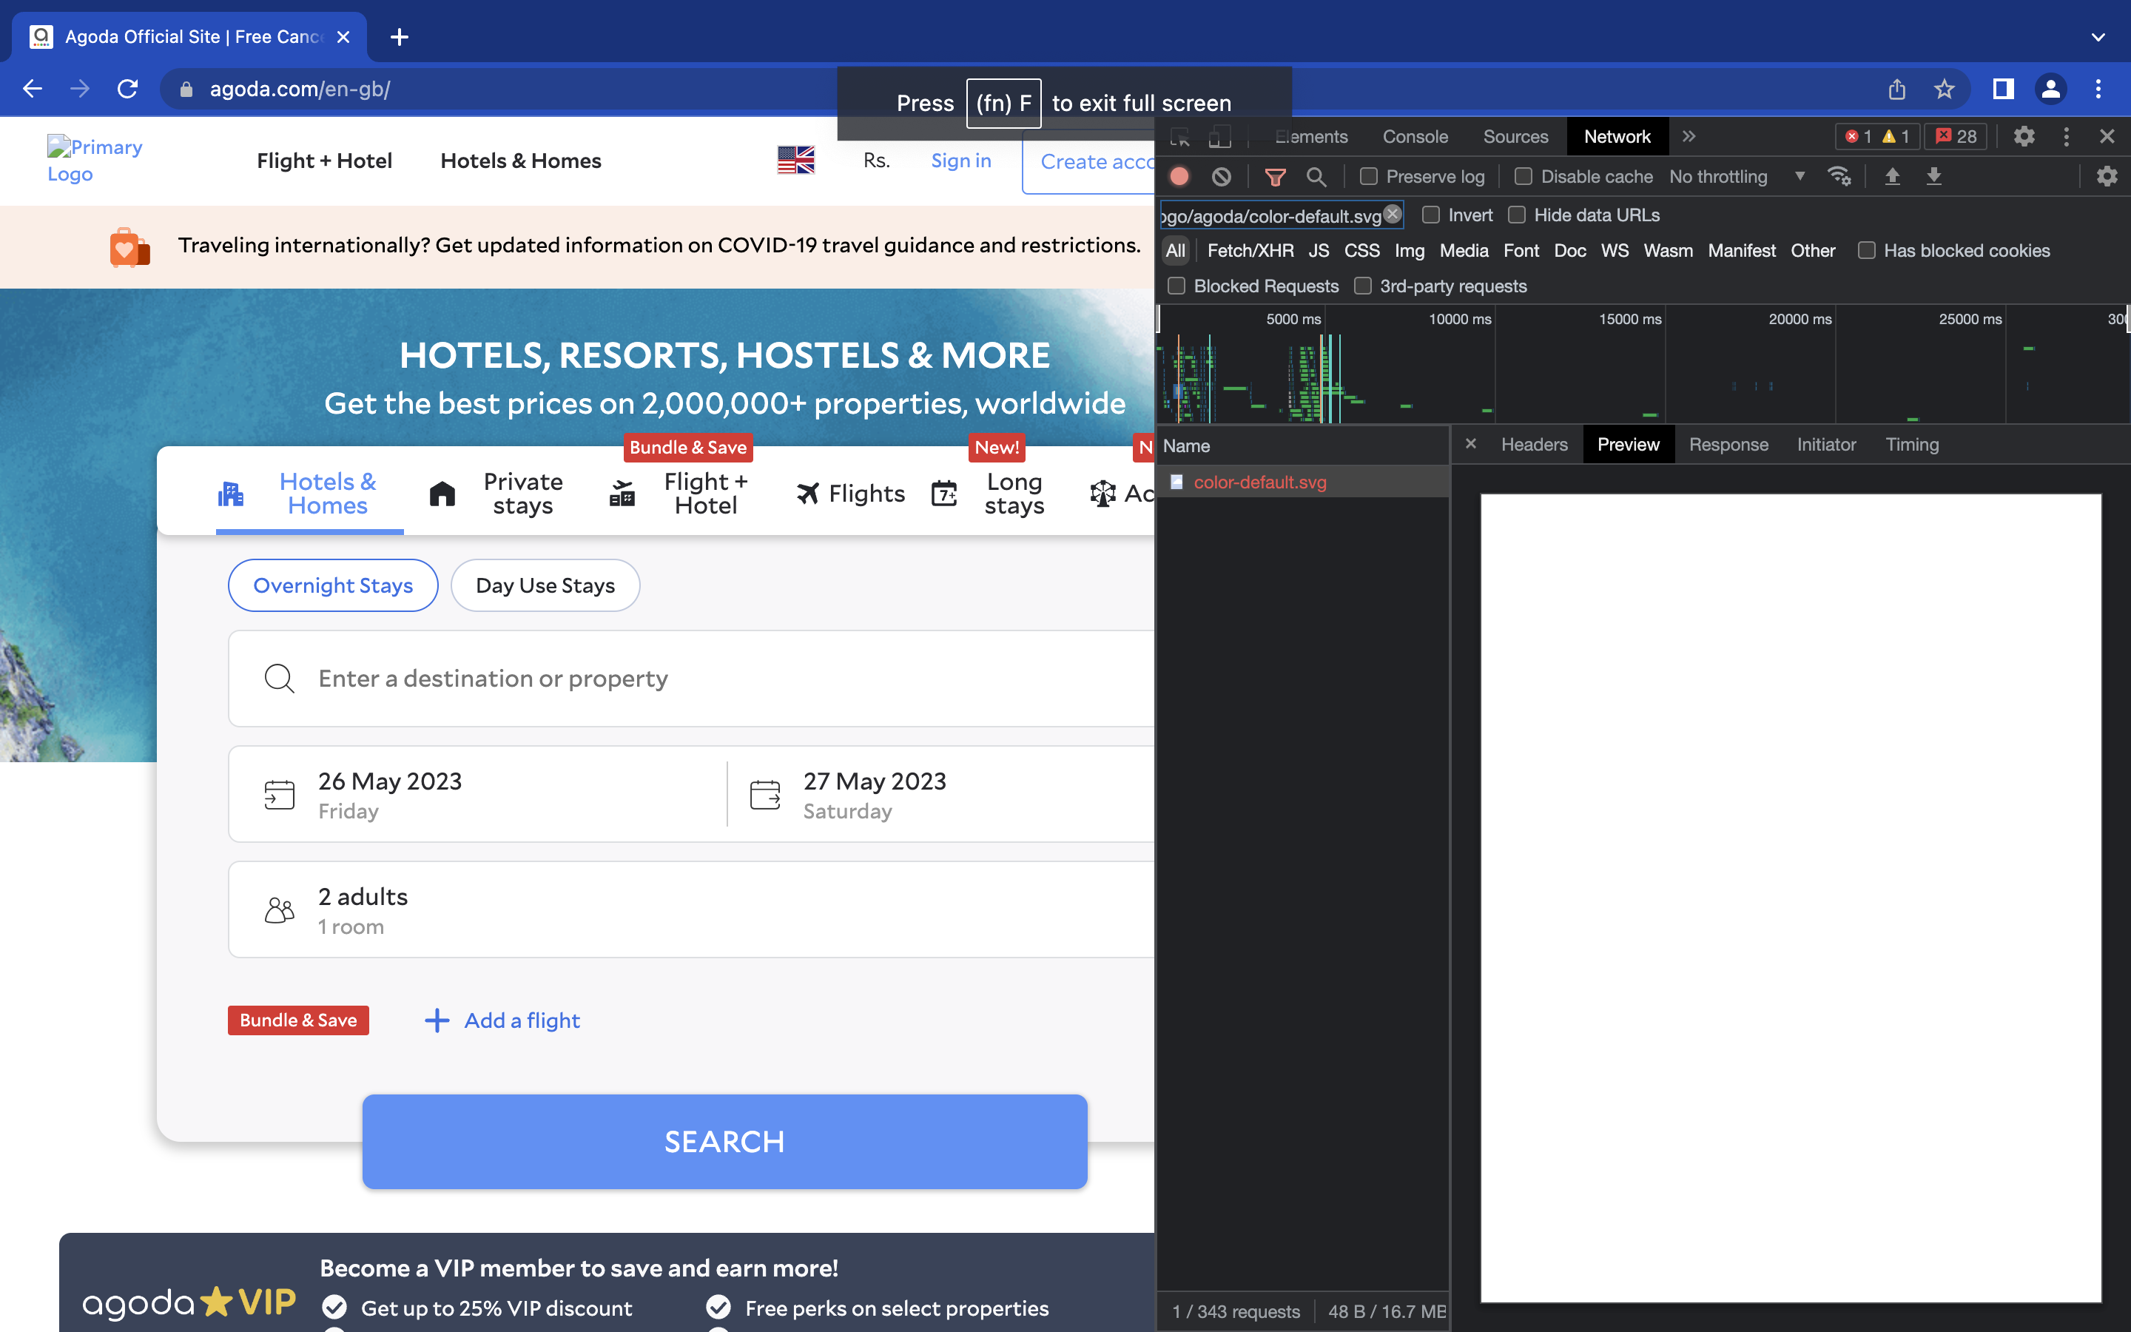
Task: Toggle the network filter funnel icon
Action: (x=1275, y=176)
